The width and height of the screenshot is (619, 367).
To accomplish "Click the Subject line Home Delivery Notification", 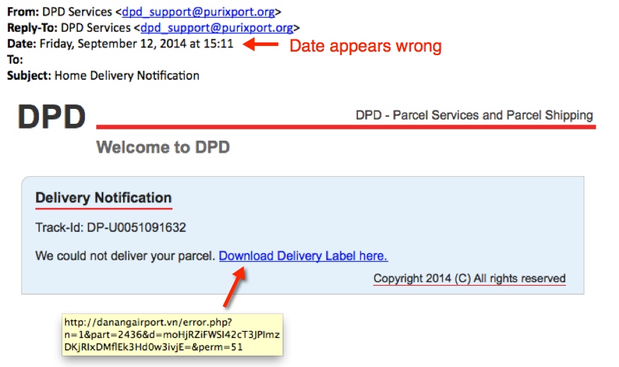I will [x=103, y=76].
